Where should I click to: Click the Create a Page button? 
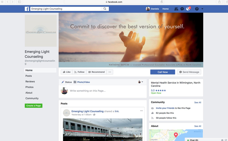pos(33,106)
